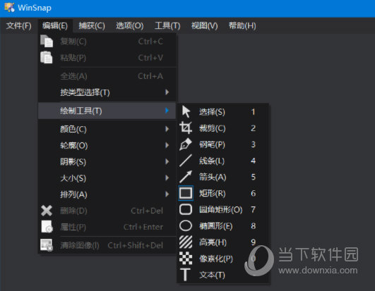375x291 pixels.
Task: Pick the striped highlight icon for 高亮(H)
Action: coord(186,242)
